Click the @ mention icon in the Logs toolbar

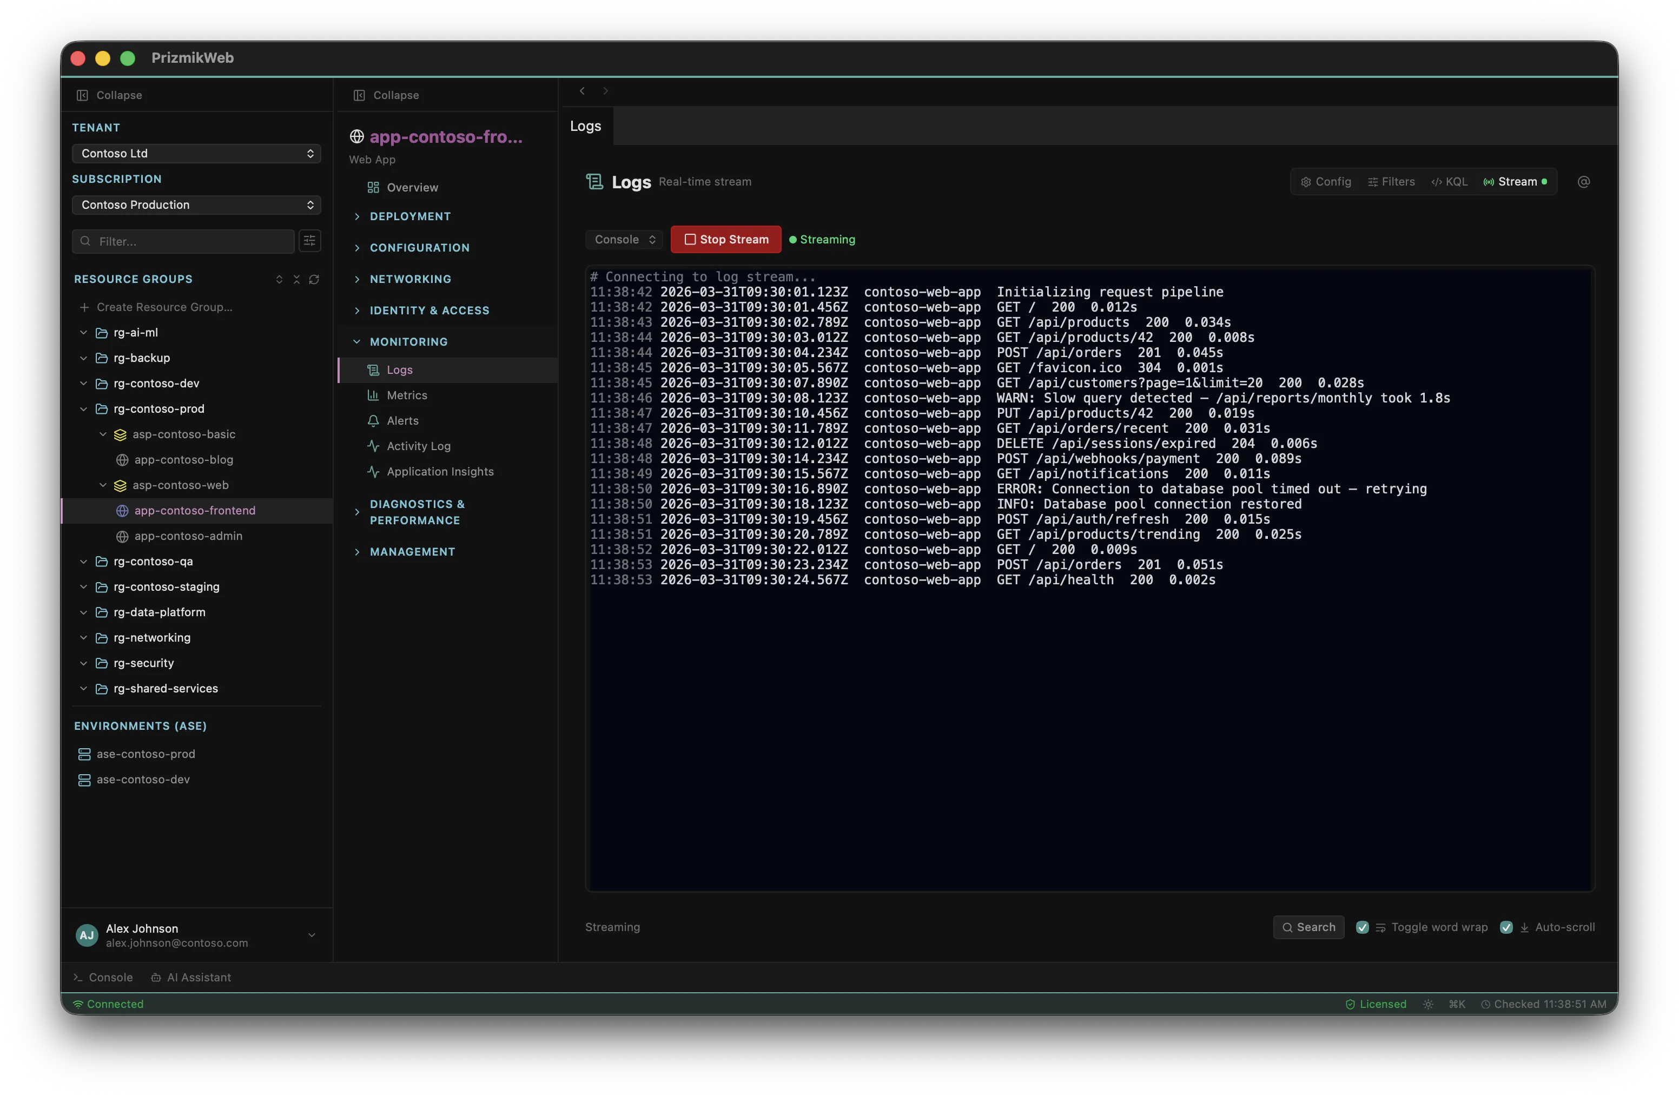tap(1584, 181)
